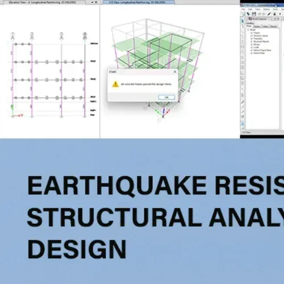284x284 pixels.
Task: Click the pencil Refresh toolbar icon
Action: tap(269, 14)
